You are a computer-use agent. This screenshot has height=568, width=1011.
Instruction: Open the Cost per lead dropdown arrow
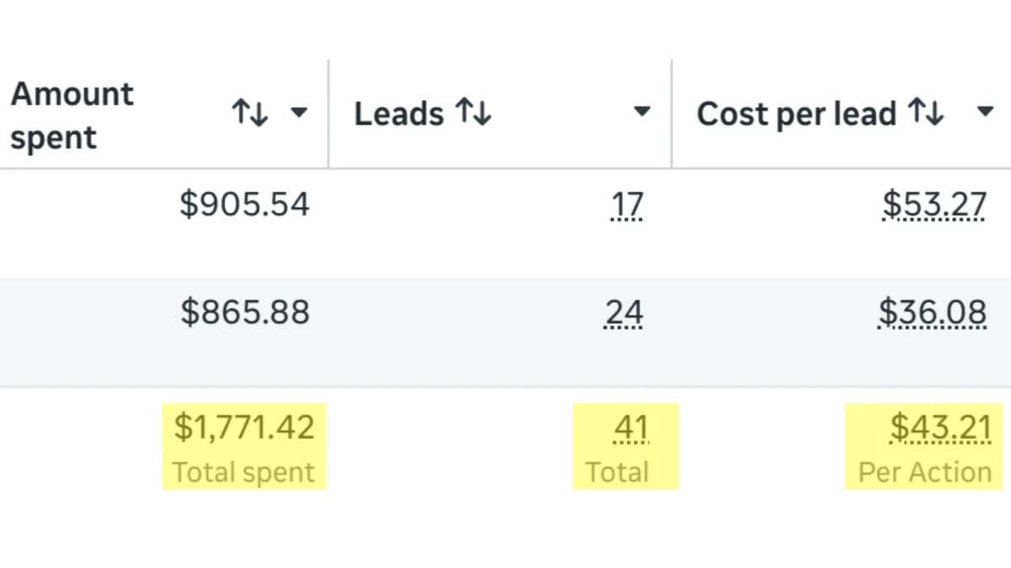[x=985, y=112]
